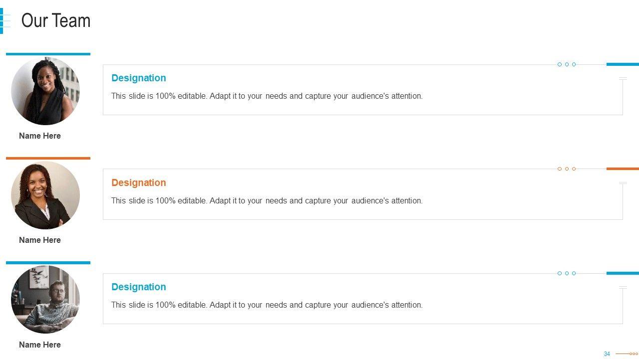Click Name Here under the middle photo
The width and height of the screenshot is (639, 359).
(40, 240)
